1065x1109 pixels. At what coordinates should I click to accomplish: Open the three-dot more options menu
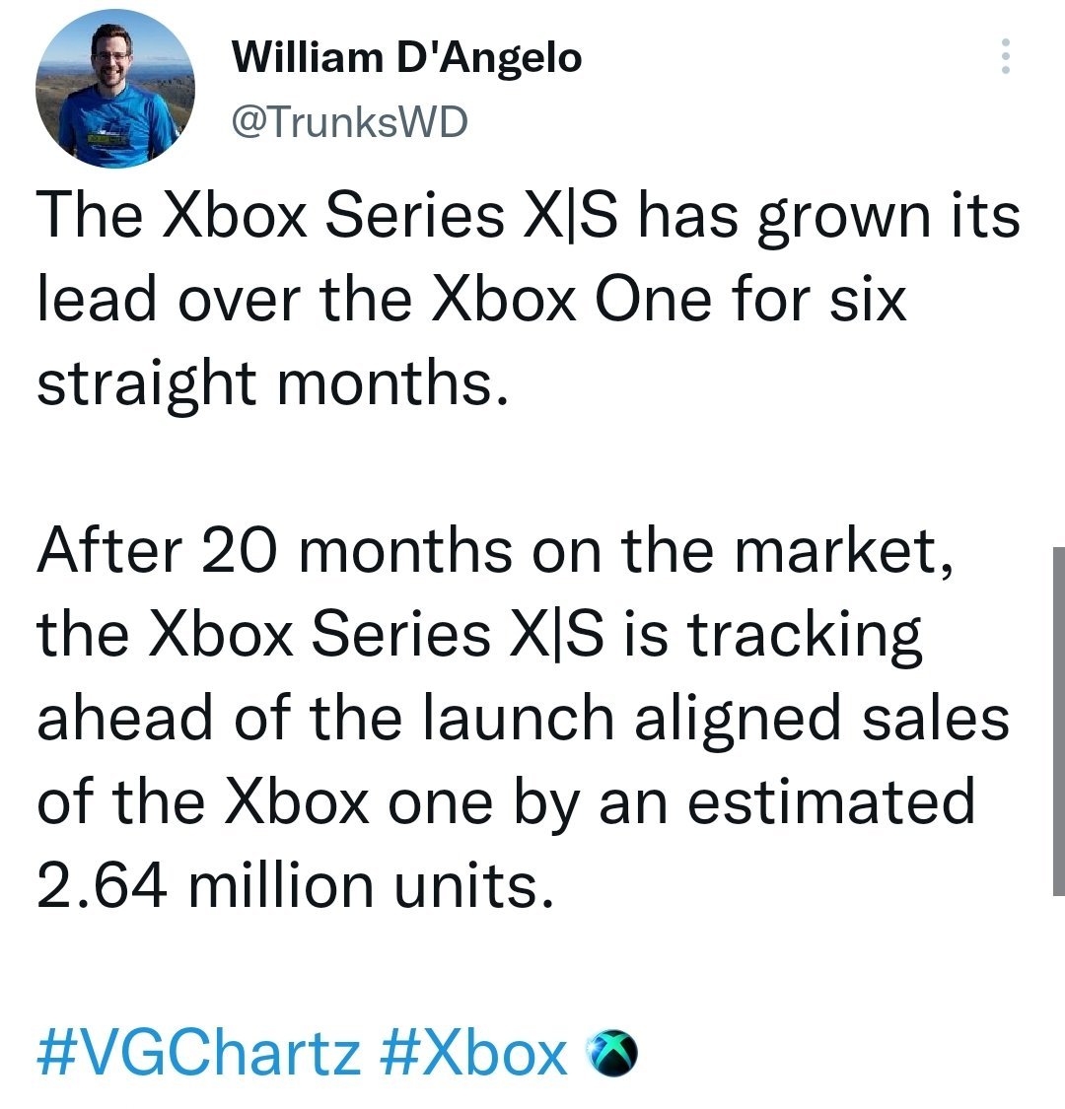click(1004, 56)
